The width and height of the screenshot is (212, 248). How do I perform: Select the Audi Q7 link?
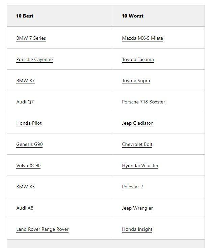point(25,102)
